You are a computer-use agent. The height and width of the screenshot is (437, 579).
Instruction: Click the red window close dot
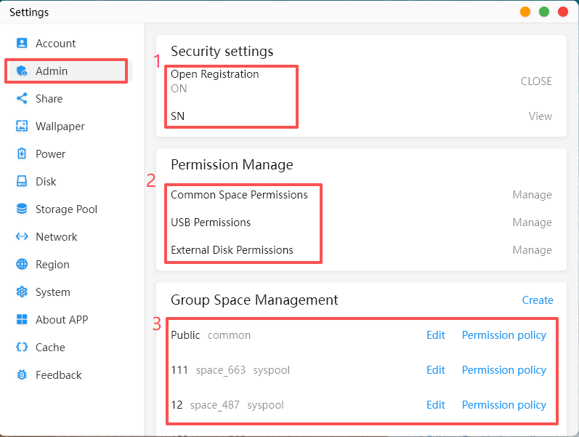click(563, 12)
